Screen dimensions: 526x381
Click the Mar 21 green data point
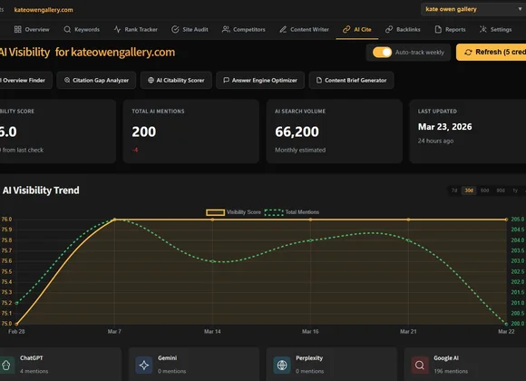(408, 240)
